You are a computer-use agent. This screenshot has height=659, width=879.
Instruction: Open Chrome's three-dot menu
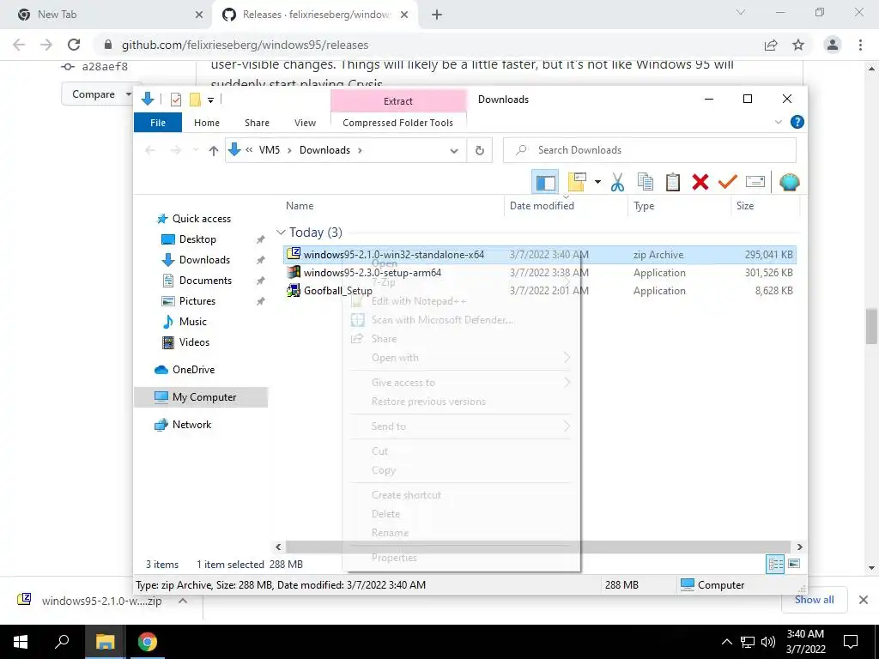(x=860, y=45)
